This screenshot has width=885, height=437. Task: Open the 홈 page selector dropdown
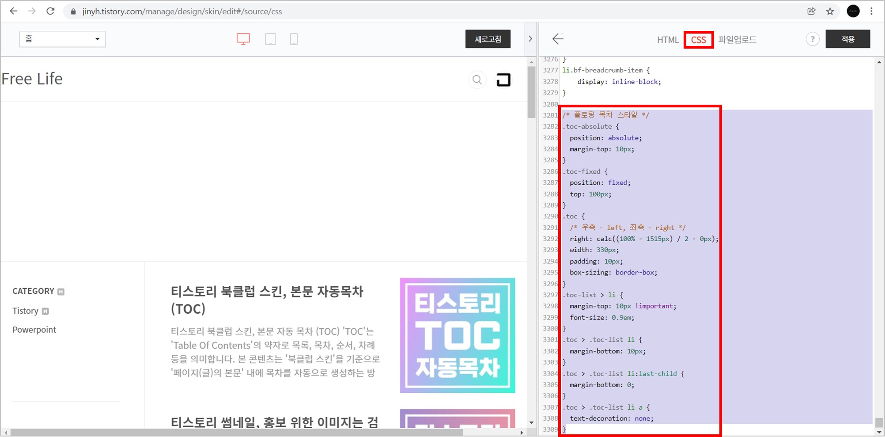[x=62, y=39]
